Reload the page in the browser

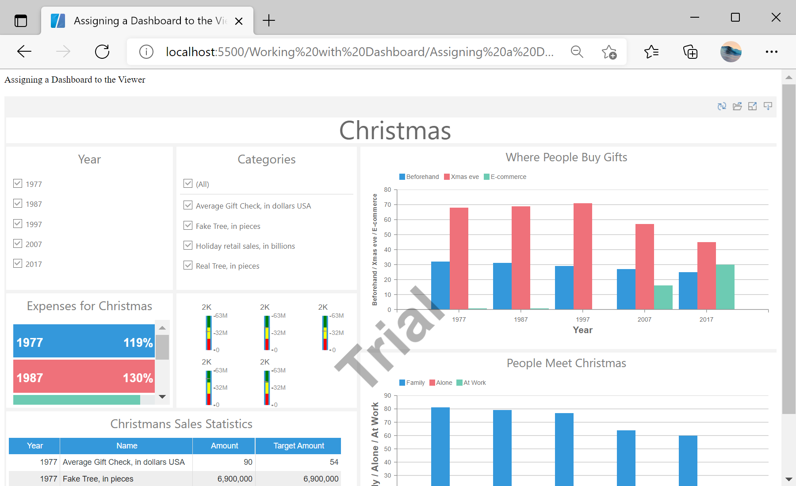tap(102, 51)
